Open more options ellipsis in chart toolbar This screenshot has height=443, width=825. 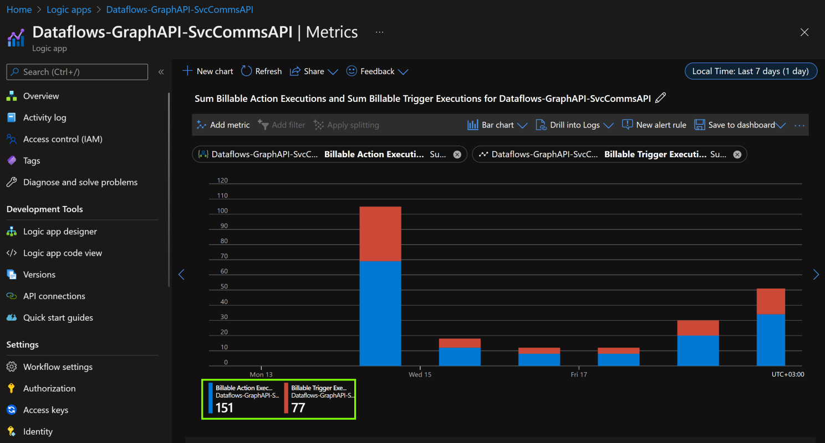[799, 125]
